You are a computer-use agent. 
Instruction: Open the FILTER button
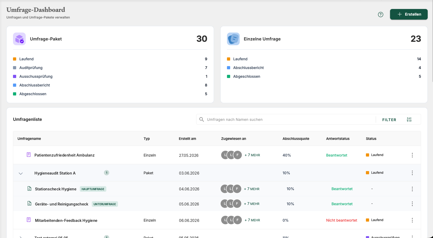tap(389, 120)
